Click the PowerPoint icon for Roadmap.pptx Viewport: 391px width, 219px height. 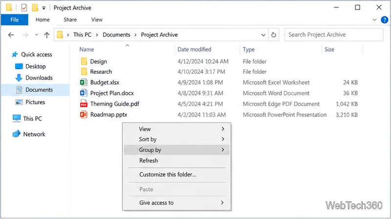(84, 114)
